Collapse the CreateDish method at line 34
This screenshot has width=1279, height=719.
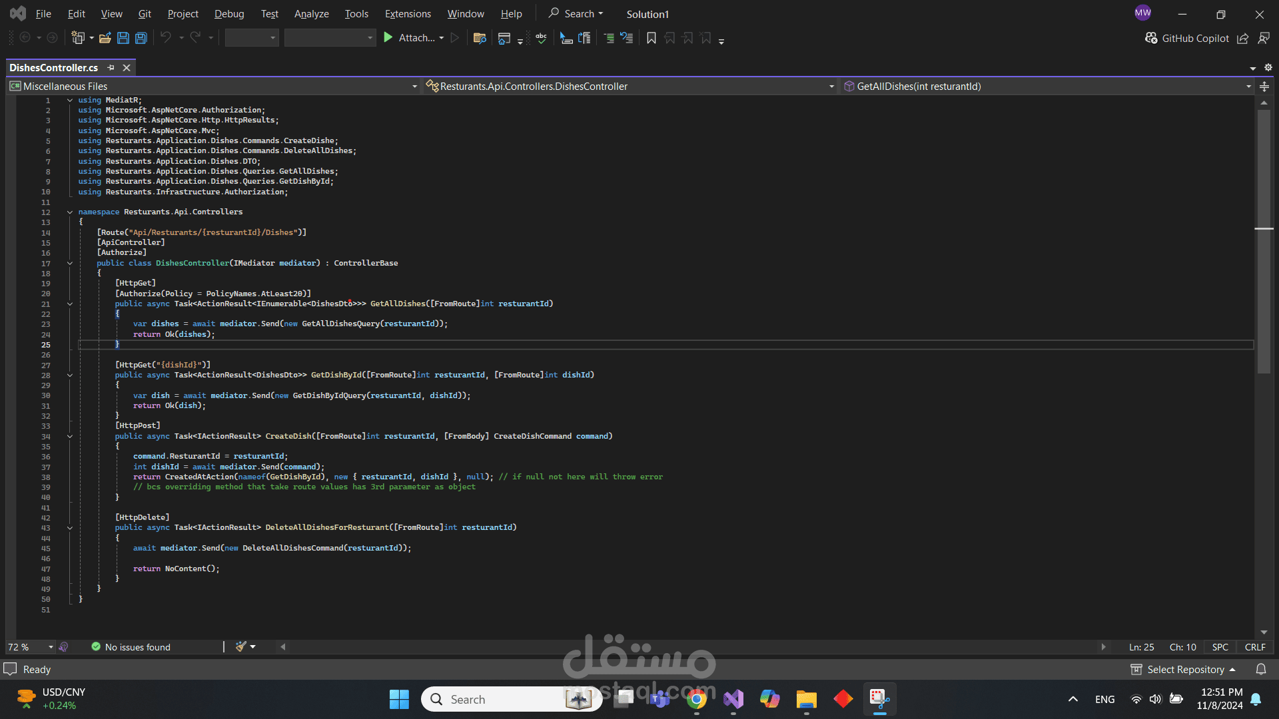point(69,436)
